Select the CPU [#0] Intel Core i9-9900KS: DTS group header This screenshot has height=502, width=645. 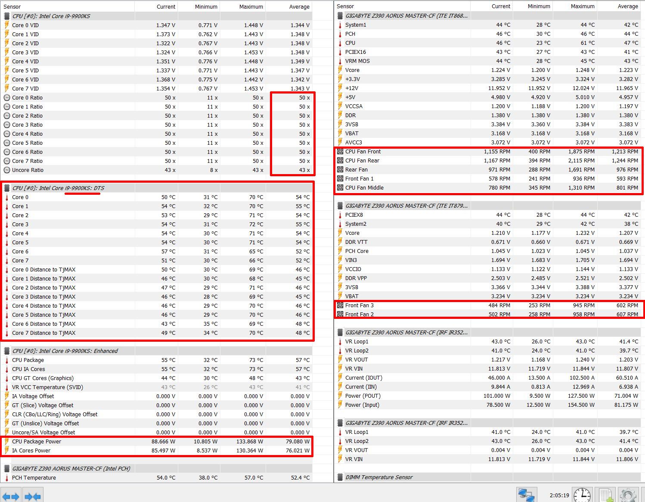[58, 188]
